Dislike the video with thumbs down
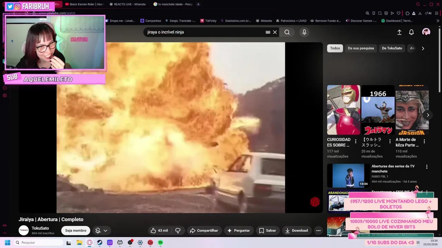The image size is (442, 248). tap(178, 230)
